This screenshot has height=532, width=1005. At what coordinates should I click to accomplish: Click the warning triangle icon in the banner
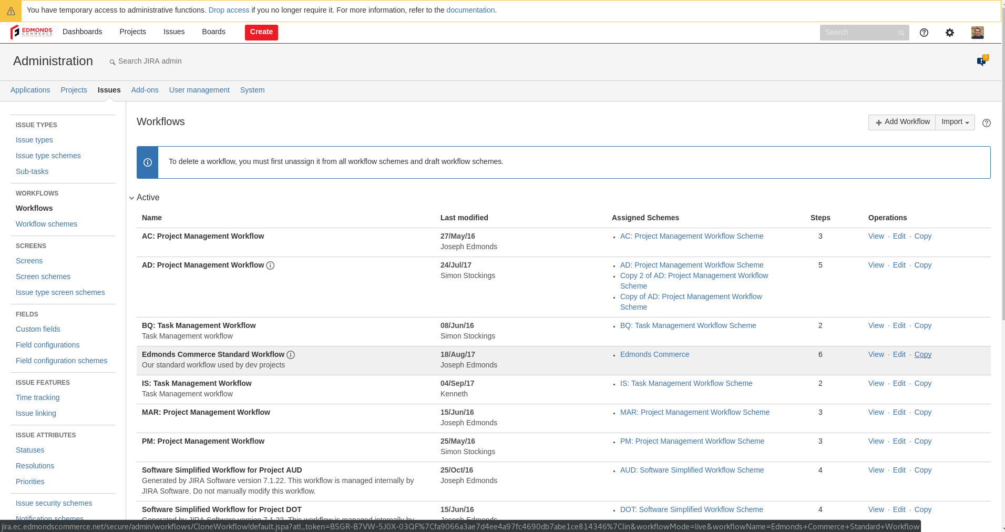tap(11, 11)
